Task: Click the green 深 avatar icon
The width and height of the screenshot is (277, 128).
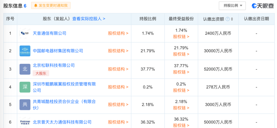Action: (x=25, y=87)
